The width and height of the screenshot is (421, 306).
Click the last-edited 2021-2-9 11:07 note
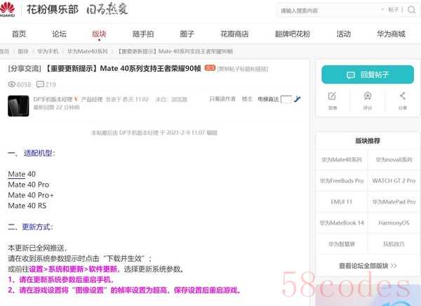[x=154, y=133]
